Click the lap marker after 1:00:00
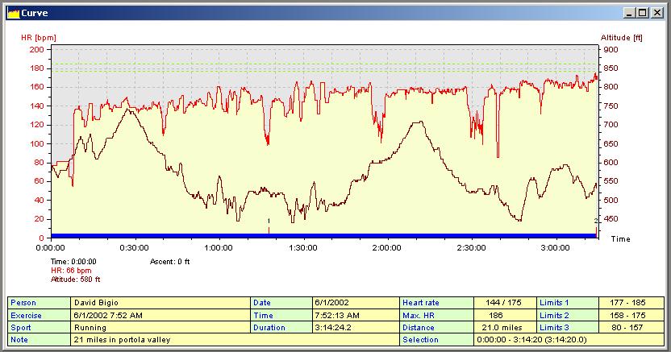The width and height of the screenshot is (671, 352). coord(269,221)
